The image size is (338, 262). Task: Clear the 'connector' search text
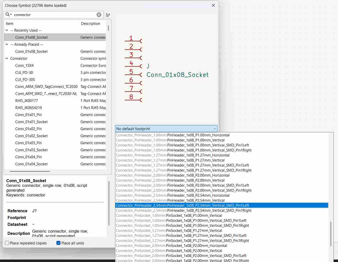click(x=99, y=15)
